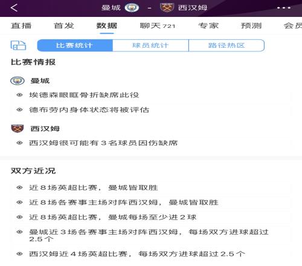This screenshot has width=302, height=266.
Task: Switch to the 首发 tab
Action: pos(64,25)
